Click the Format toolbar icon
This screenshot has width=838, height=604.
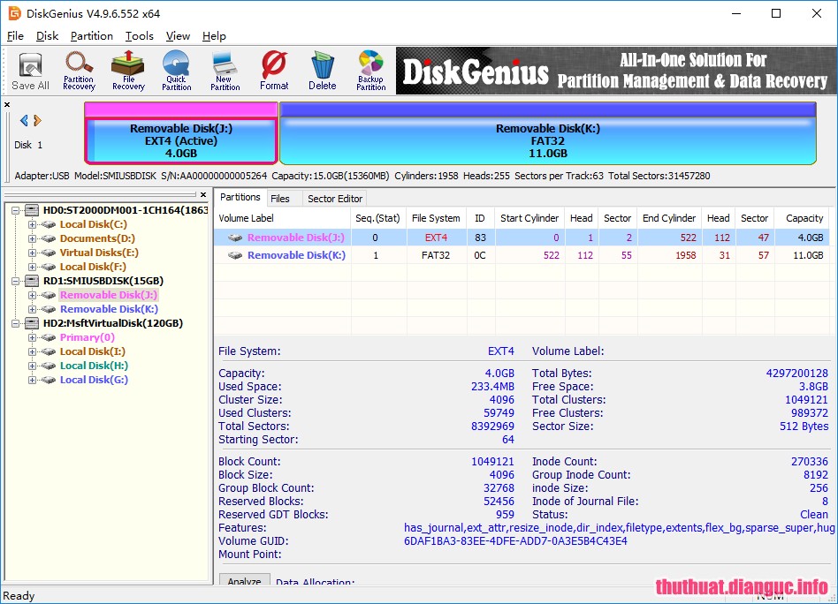tap(274, 71)
